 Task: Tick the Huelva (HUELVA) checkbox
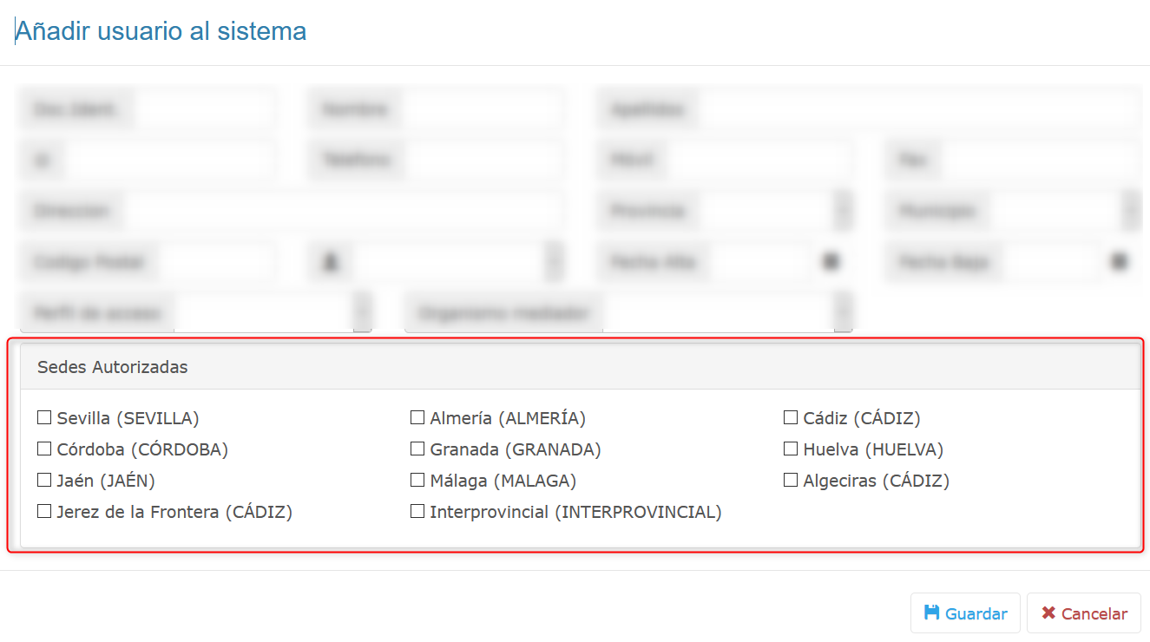pos(791,449)
